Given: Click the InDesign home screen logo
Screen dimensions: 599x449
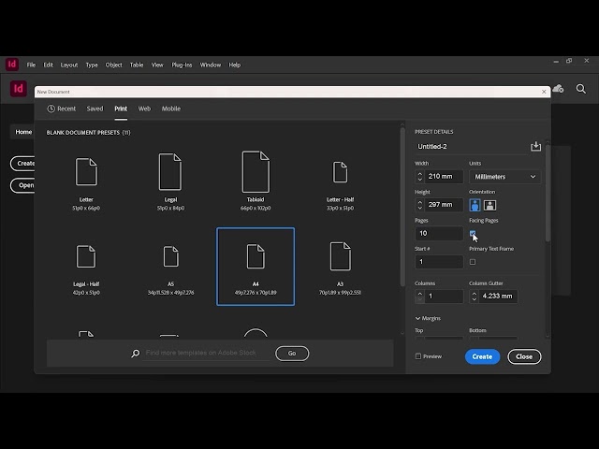Looking at the screenshot, I should coord(19,89).
